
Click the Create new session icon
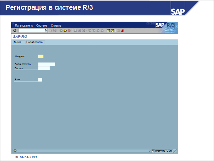(108, 31)
